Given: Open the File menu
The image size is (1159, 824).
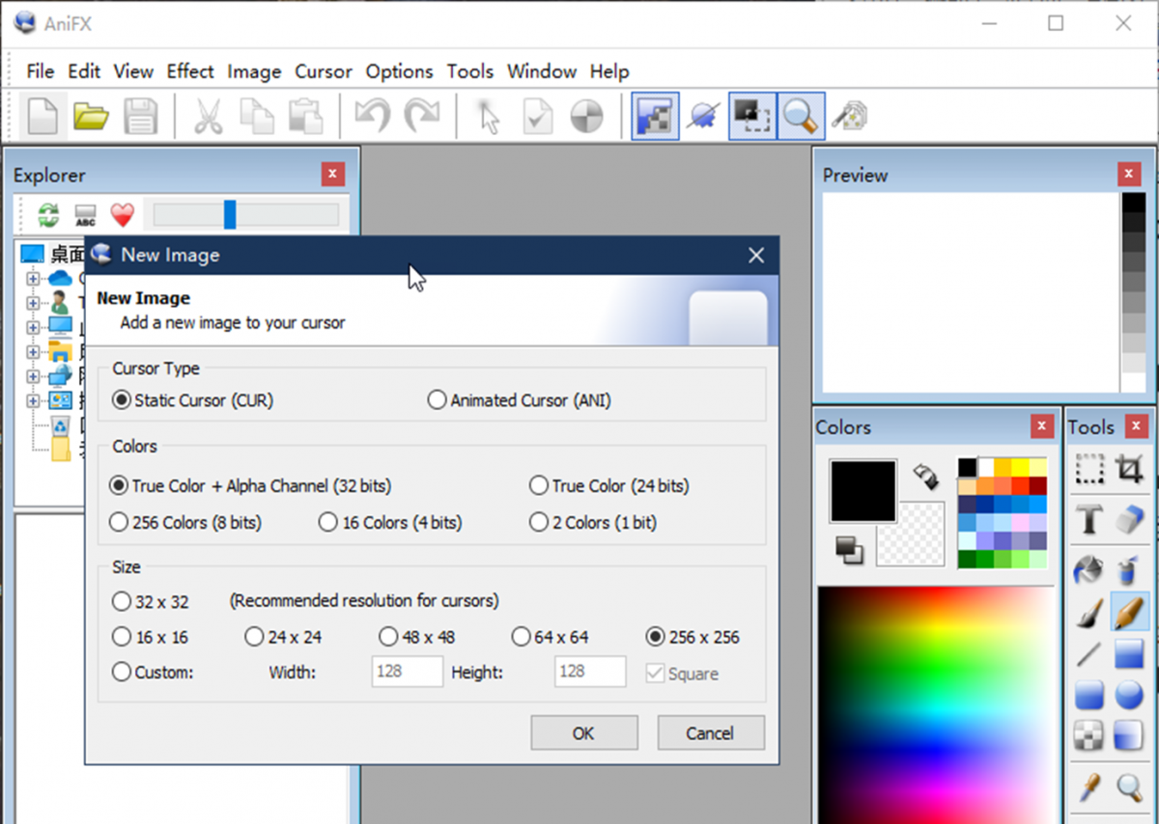Looking at the screenshot, I should click(x=40, y=71).
